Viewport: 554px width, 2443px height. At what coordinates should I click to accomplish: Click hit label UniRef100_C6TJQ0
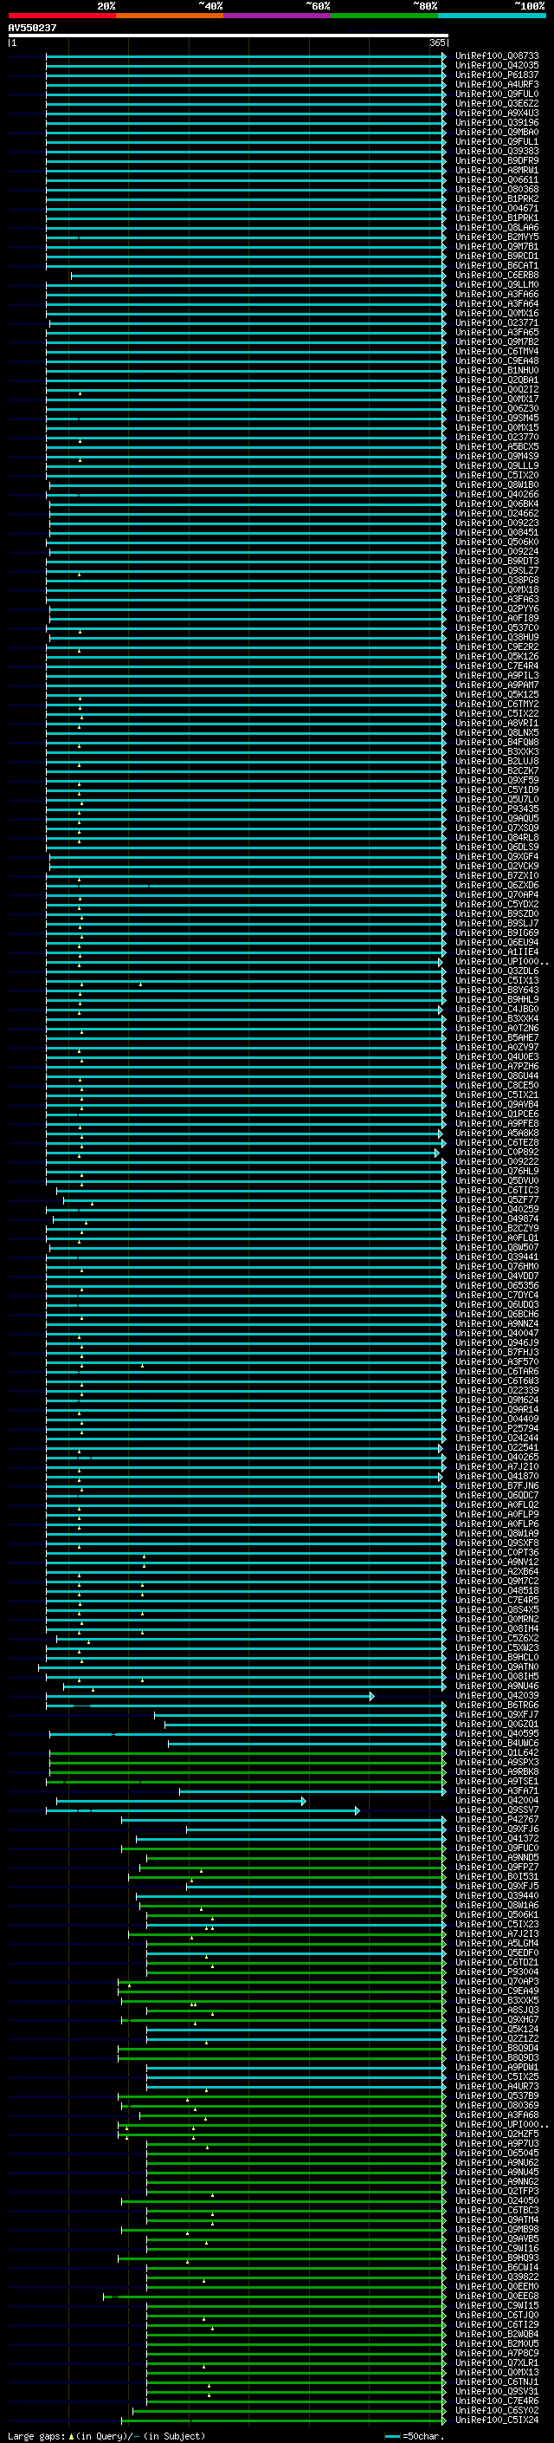497,2314
